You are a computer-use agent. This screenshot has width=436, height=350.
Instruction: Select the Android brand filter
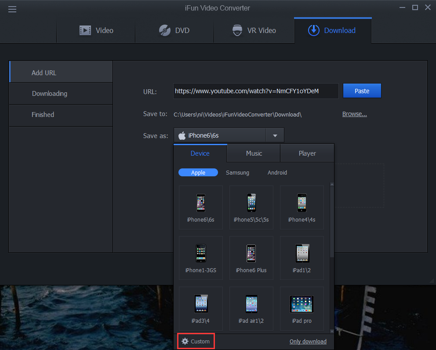pos(277,172)
